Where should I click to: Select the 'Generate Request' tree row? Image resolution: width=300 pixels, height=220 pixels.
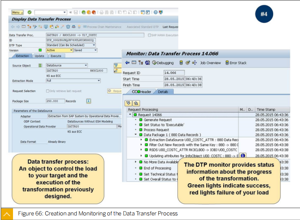tap(158, 120)
